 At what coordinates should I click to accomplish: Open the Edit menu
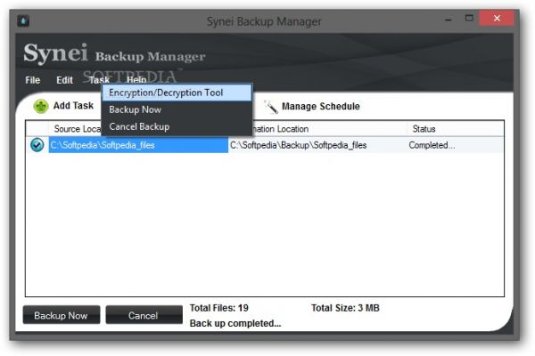[64, 80]
